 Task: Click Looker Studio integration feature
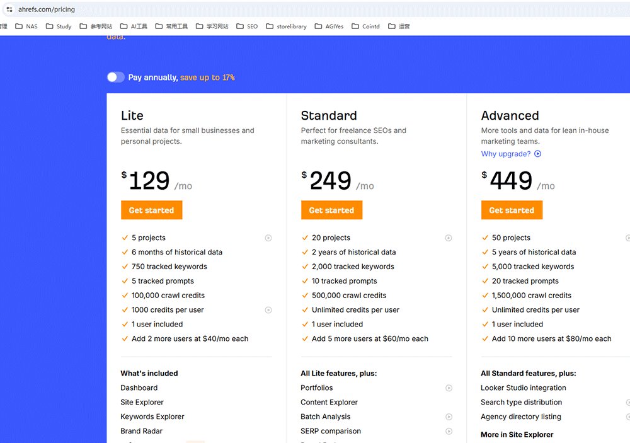523,388
